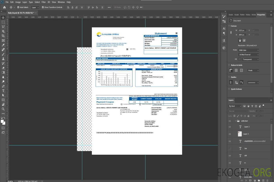The height and width of the screenshot is (182, 274).
Task: Hide Layer 2 visibility eye
Action: (230, 127)
